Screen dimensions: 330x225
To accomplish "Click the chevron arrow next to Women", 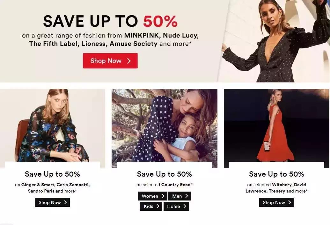I will (163, 196).
